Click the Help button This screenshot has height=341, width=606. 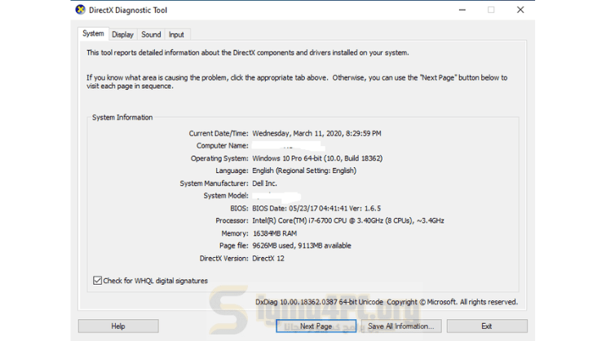click(x=118, y=326)
